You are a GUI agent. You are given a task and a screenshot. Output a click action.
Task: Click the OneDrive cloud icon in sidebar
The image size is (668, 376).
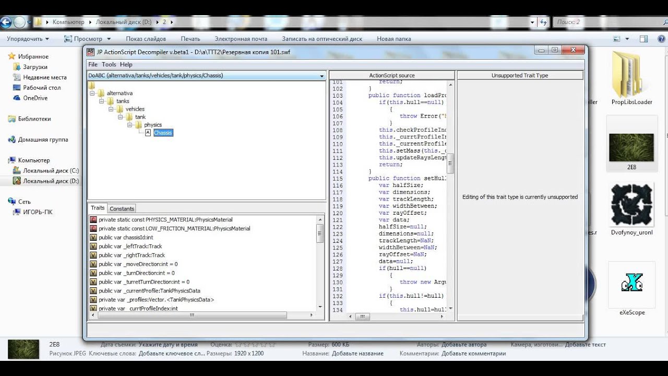17,98
